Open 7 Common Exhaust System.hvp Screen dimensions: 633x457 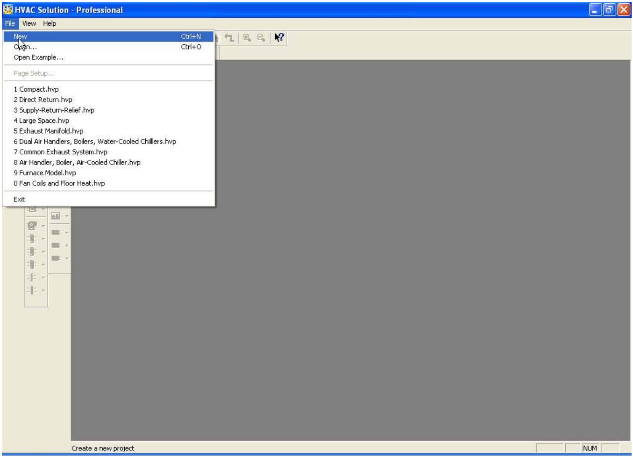60,152
